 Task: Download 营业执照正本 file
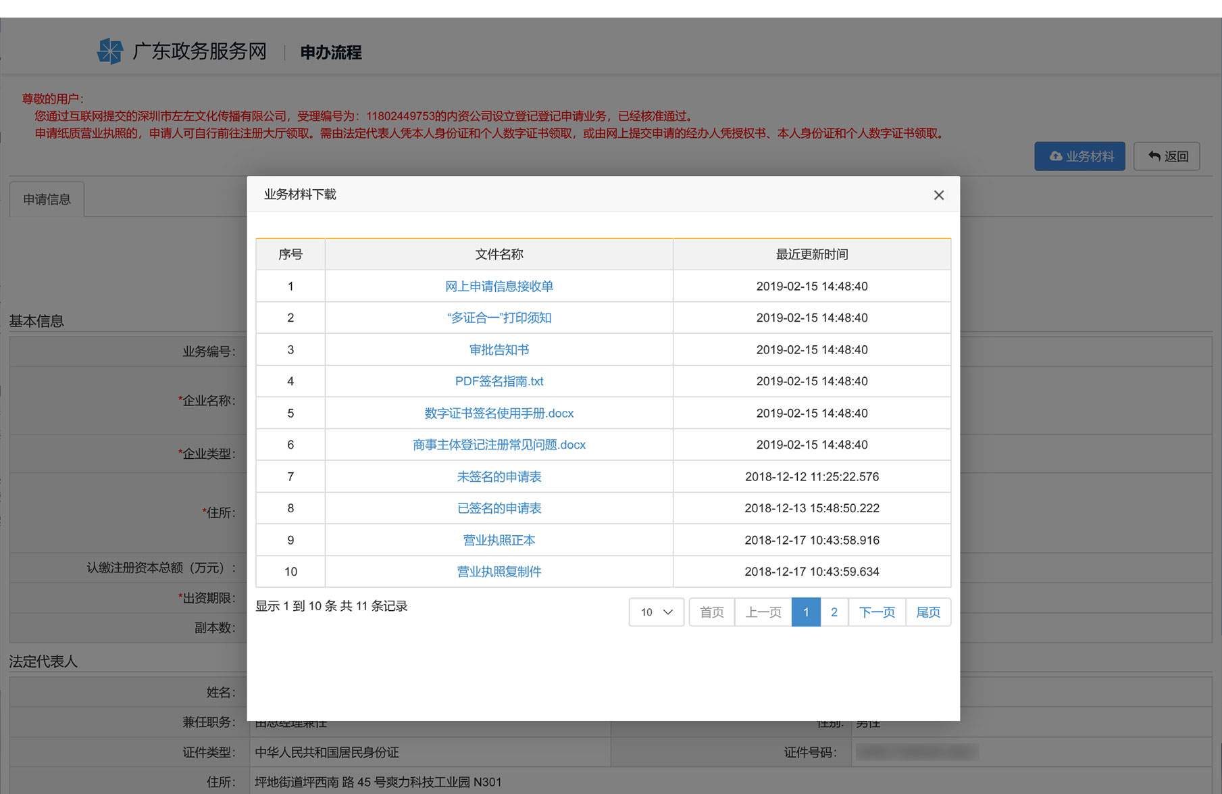[x=499, y=541]
